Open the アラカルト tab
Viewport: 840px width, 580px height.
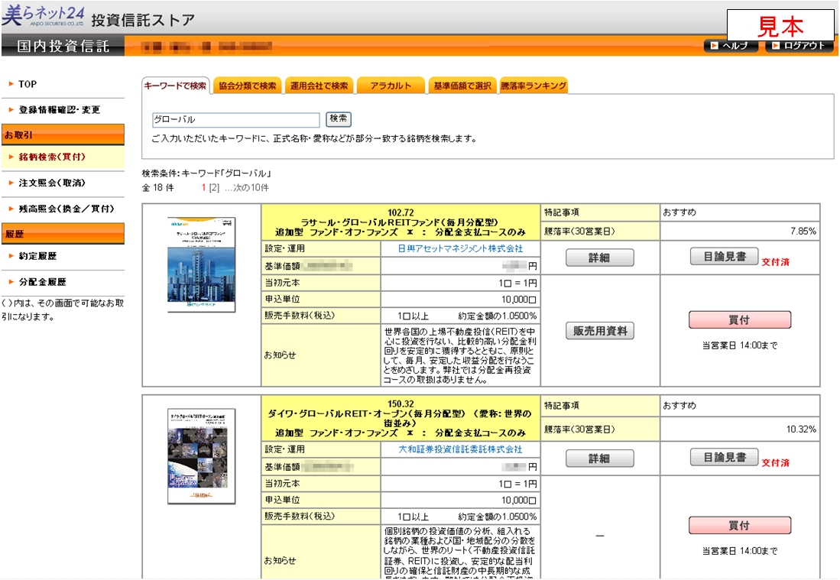tap(391, 86)
